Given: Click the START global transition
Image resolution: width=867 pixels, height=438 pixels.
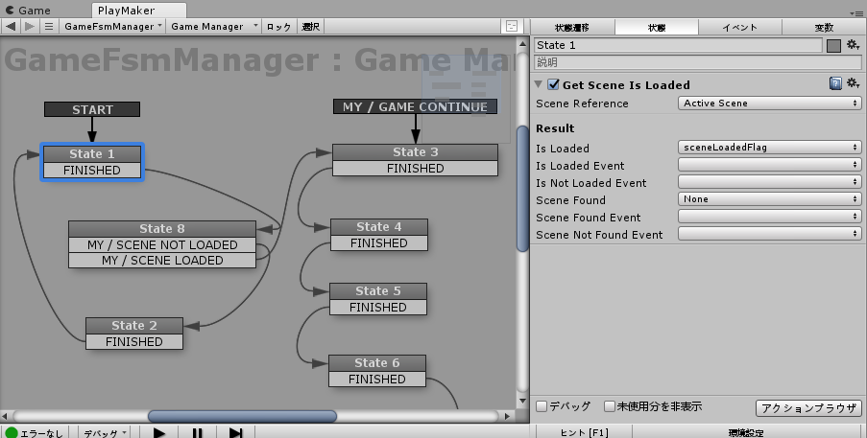Looking at the screenshot, I should 92,109.
